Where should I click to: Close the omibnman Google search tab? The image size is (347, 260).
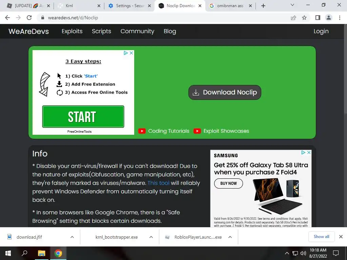point(250,6)
